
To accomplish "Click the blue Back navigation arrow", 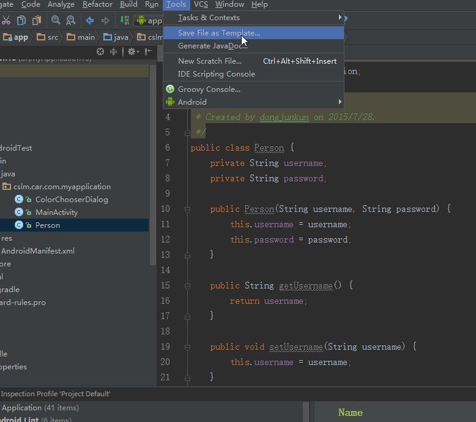I will pos(90,20).
